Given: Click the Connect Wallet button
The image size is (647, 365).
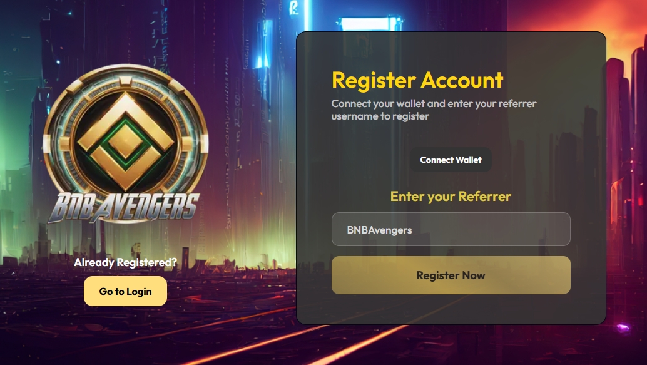Looking at the screenshot, I should pos(451,160).
